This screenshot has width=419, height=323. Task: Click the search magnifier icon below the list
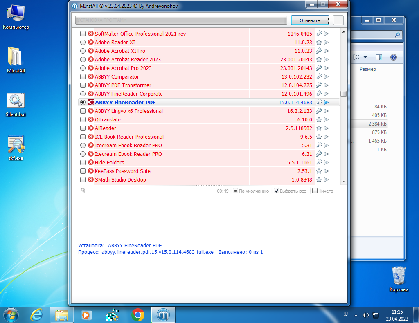point(83,191)
